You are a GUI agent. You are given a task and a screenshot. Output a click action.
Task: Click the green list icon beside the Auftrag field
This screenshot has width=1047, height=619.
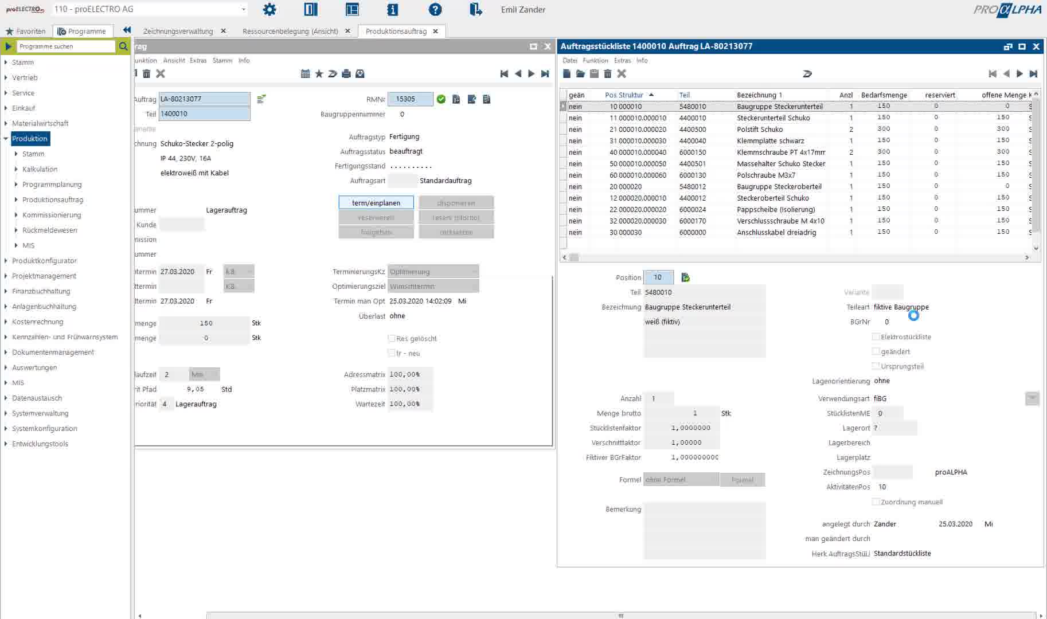(261, 99)
